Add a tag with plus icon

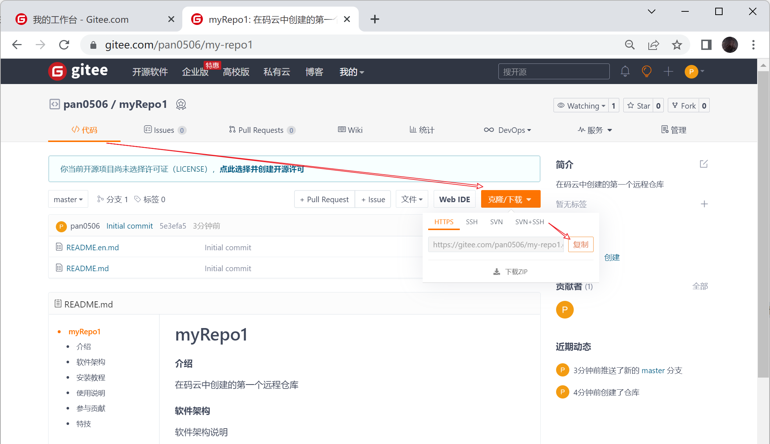(x=704, y=204)
